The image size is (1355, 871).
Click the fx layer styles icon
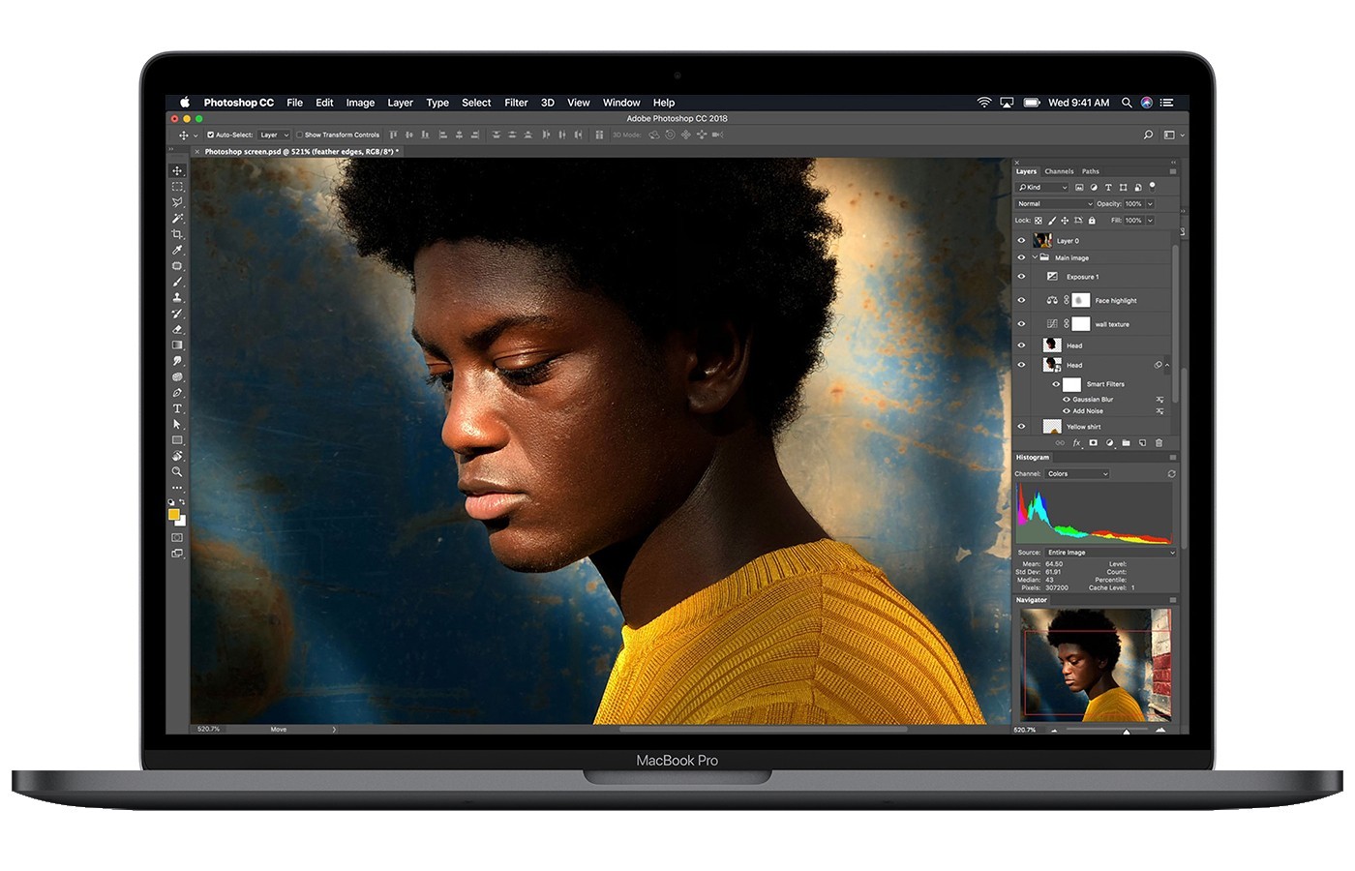point(1076,442)
